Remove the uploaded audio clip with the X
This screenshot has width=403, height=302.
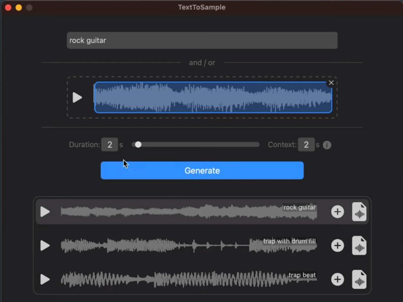331,82
